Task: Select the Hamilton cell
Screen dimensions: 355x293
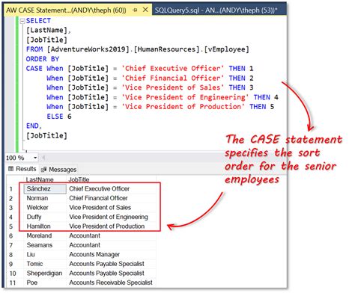Action: (45, 226)
